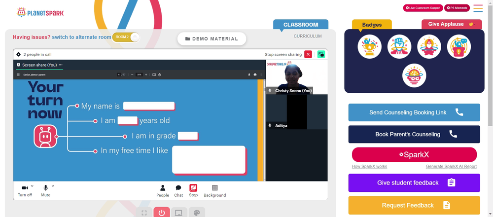This screenshot has width=493, height=217.
Task: Open PDF sidebar menu icon
Action: click(18, 75)
